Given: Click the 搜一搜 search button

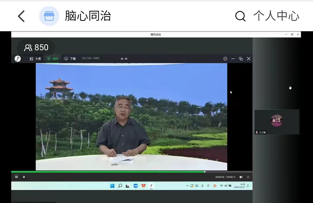Looking at the screenshot, I should 124,59.
